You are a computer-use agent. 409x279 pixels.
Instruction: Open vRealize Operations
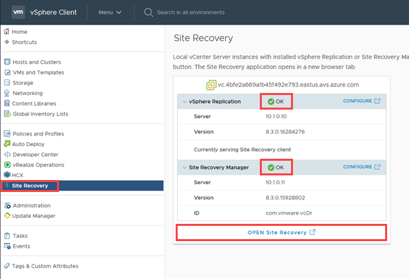tap(38, 165)
